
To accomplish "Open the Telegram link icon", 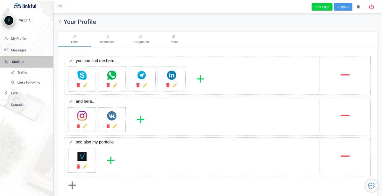I will pos(142,75).
